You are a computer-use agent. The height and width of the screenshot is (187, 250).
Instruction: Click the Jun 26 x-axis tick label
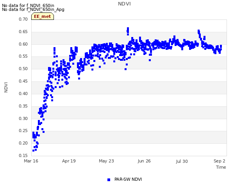[x=144, y=161]
